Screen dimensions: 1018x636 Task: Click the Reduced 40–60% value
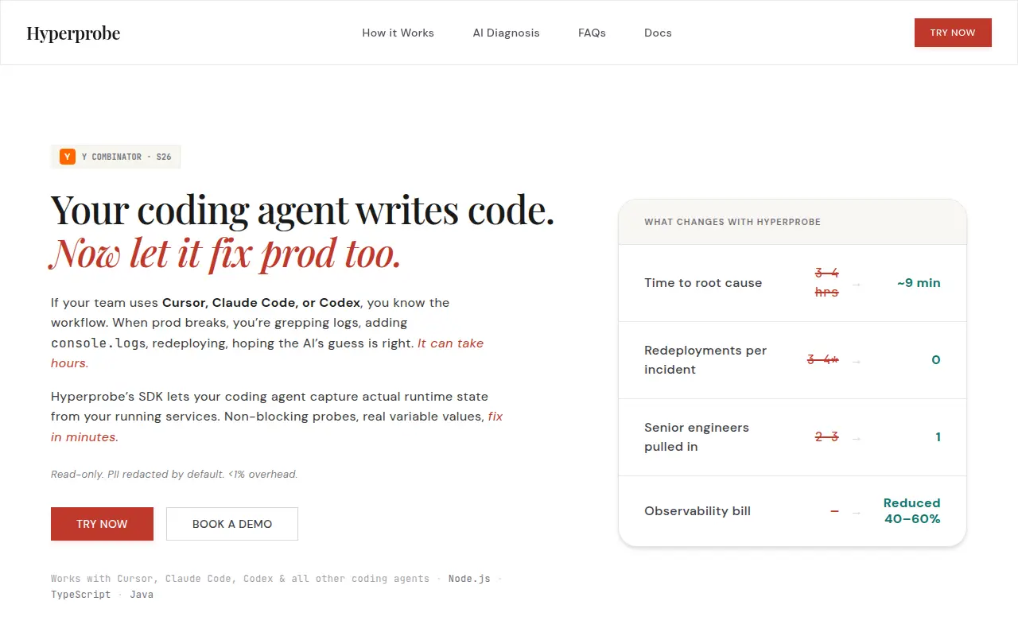click(x=912, y=511)
